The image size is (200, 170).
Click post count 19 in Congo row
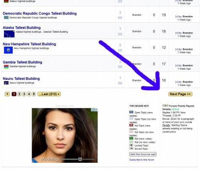pos(164,15)
